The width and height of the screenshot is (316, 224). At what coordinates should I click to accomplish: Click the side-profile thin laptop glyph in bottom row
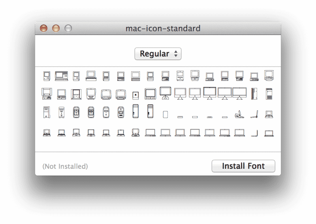coord(254,133)
